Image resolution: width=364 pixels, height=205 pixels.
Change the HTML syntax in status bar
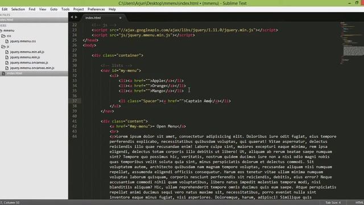tap(359, 203)
